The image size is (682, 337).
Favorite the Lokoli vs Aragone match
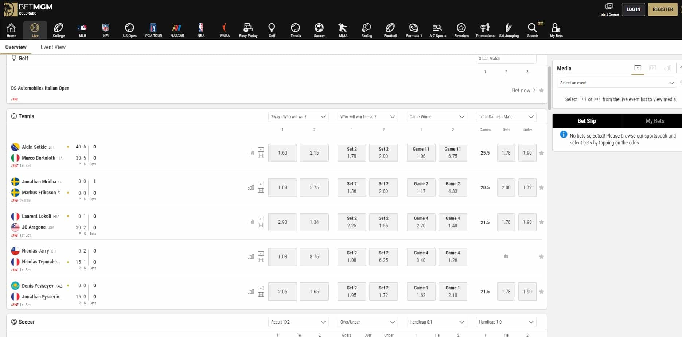point(542,222)
